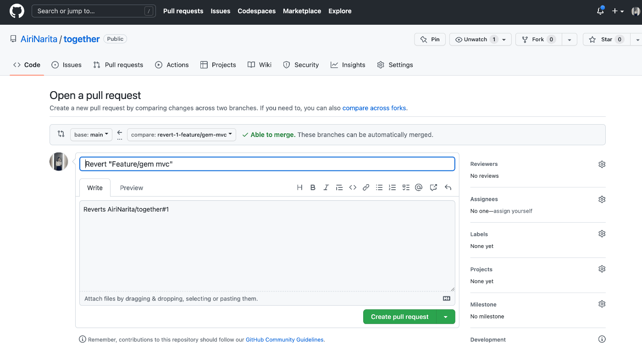Open the Security tab
642x345 pixels.
[301, 65]
